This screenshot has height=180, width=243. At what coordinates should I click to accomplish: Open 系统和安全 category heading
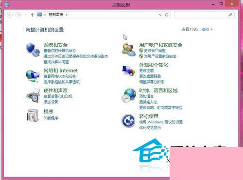[x=55, y=45]
